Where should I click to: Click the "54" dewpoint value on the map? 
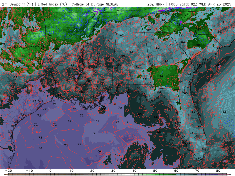pos(50,35)
